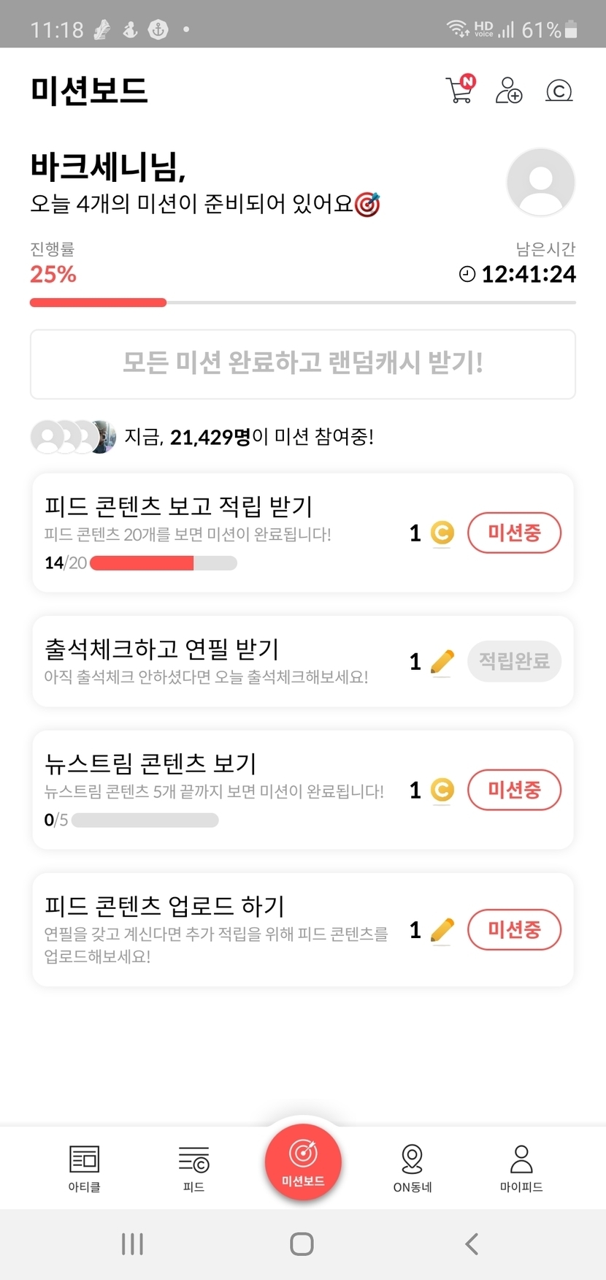The height and width of the screenshot is (1280, 606).
Task: Open the ON동네 tab
Action: 413,1167
